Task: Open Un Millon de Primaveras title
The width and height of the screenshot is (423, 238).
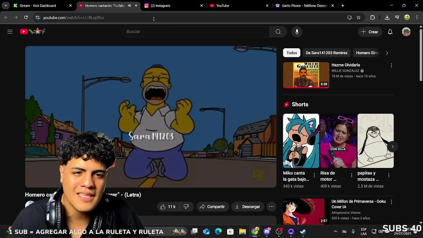Action: point(359,204)
